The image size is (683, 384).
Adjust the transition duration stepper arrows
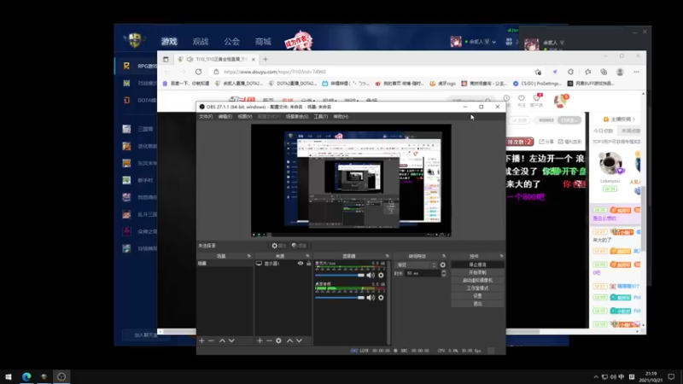tap(444, 273)
